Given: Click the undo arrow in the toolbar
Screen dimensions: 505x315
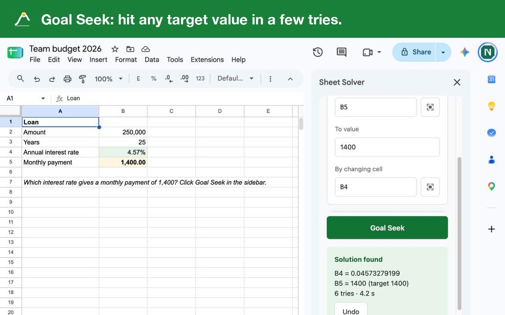Looking at the screenshot, I should click(37, 79).
